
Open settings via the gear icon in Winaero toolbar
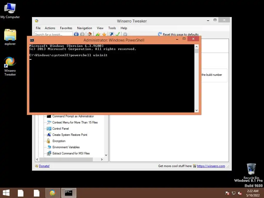(x=125, y=34)
